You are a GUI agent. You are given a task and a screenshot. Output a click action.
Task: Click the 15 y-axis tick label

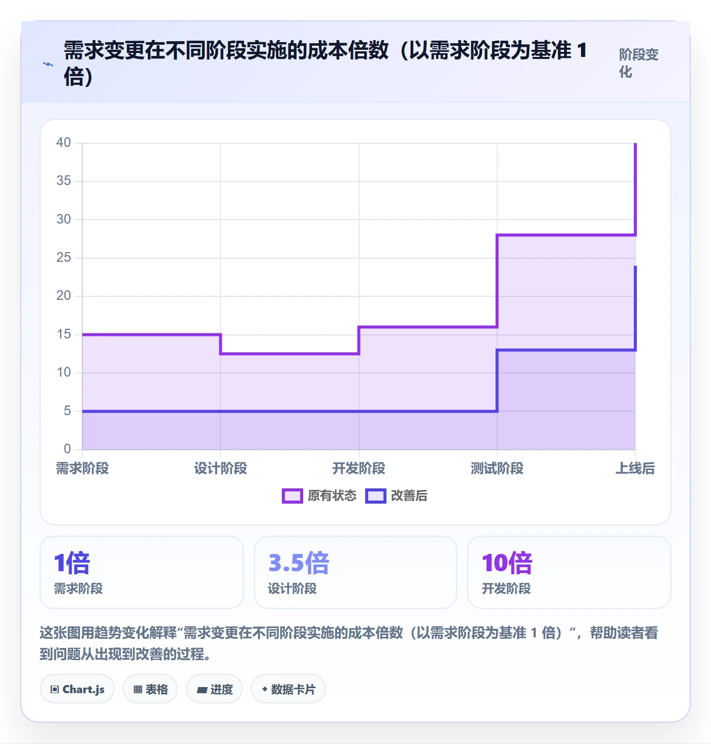(x=63, y=334)
